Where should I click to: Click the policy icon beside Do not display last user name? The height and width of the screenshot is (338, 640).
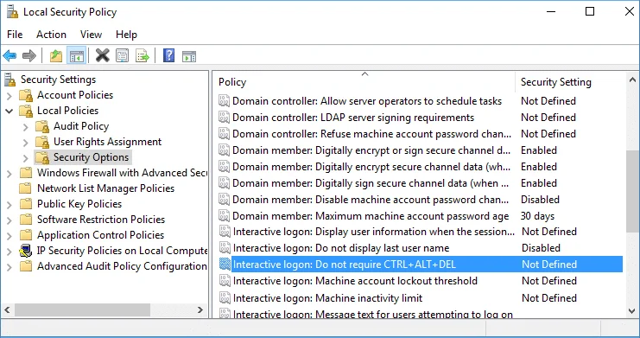(225, 248)
